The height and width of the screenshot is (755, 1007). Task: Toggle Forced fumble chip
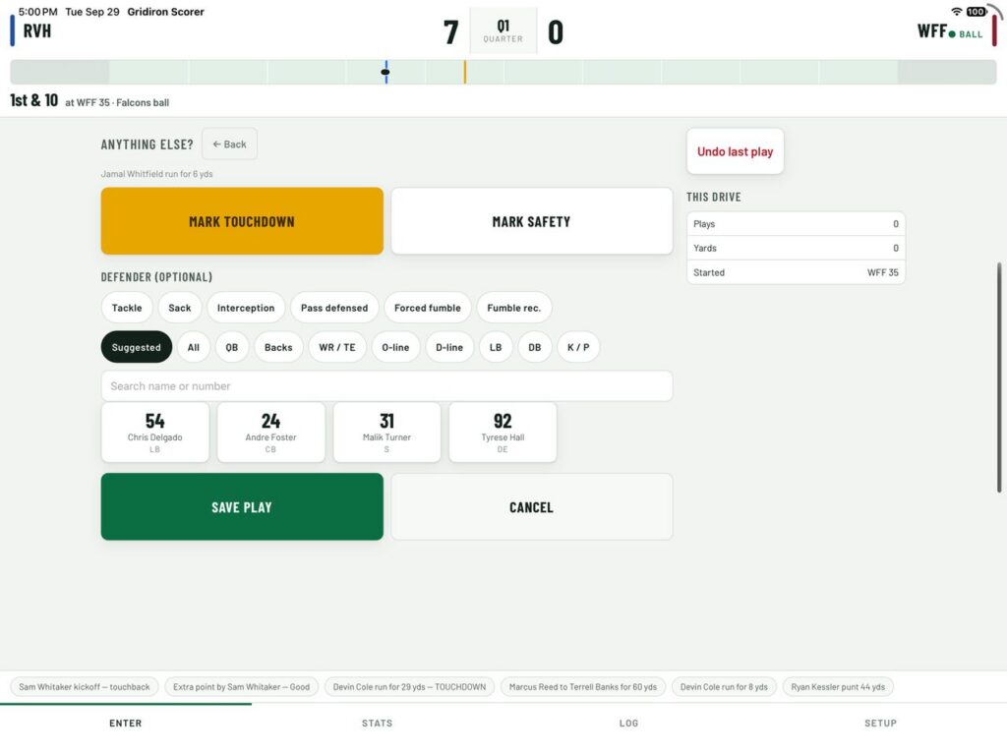tap(427, 308)
